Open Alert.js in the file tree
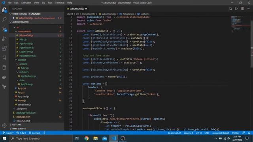This screenshot has width=253, height=142. 23,39
